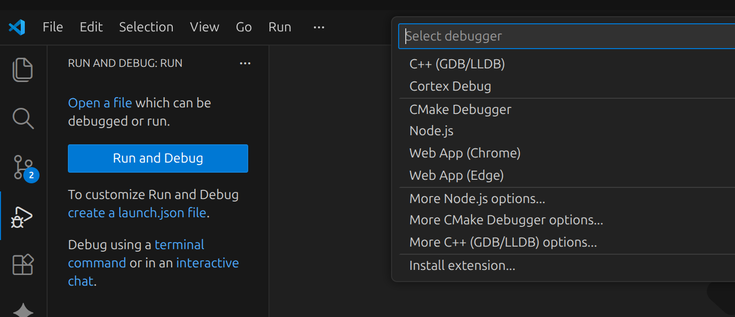Open the Go menu
Image resolution: width=735 pixels, height=317 pixels.
click(244, 27)
